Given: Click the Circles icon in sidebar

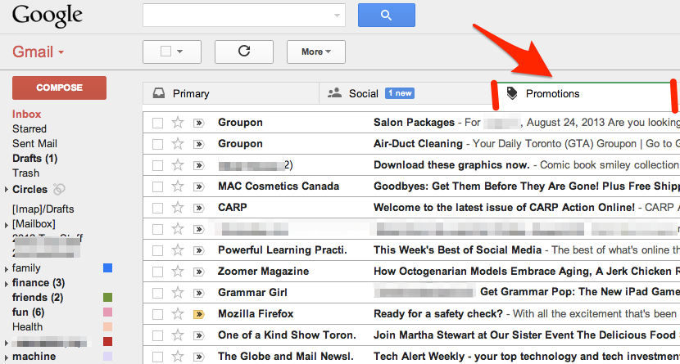Looking at the screenshot, I should [x=59, y=189].
